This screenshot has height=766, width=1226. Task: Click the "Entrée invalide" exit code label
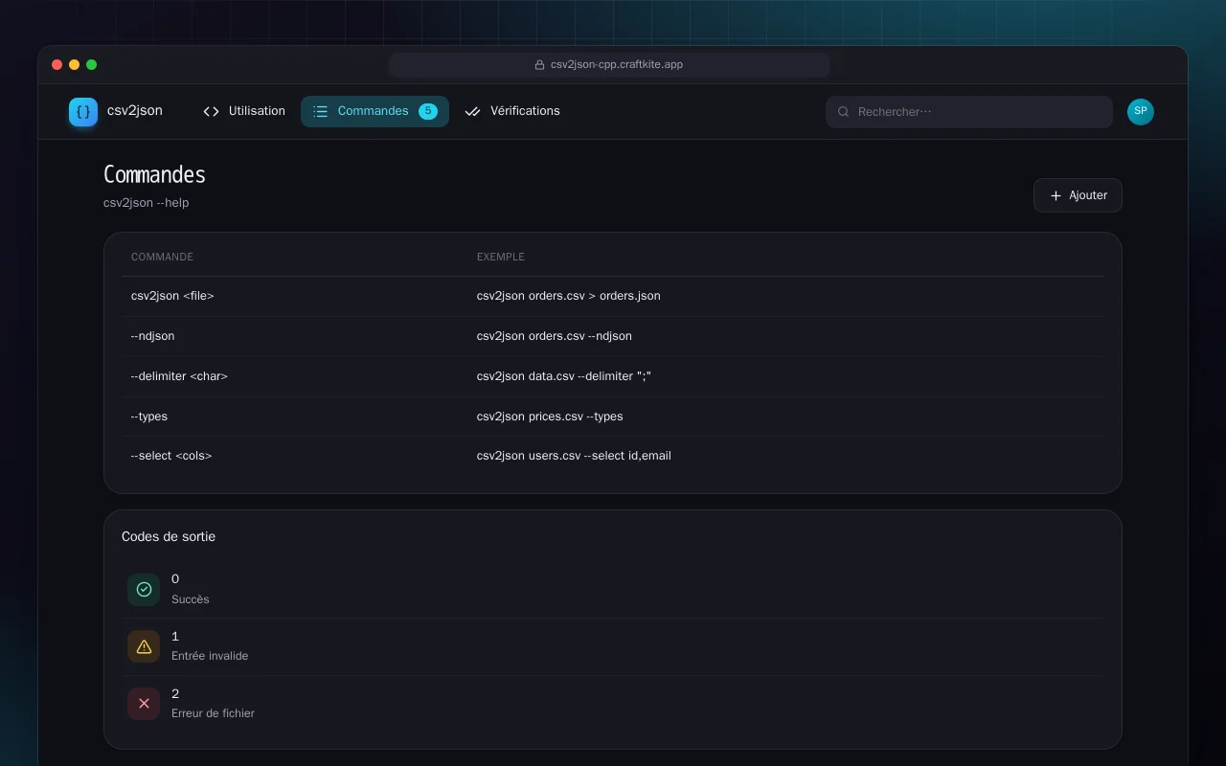pos(210,656)
